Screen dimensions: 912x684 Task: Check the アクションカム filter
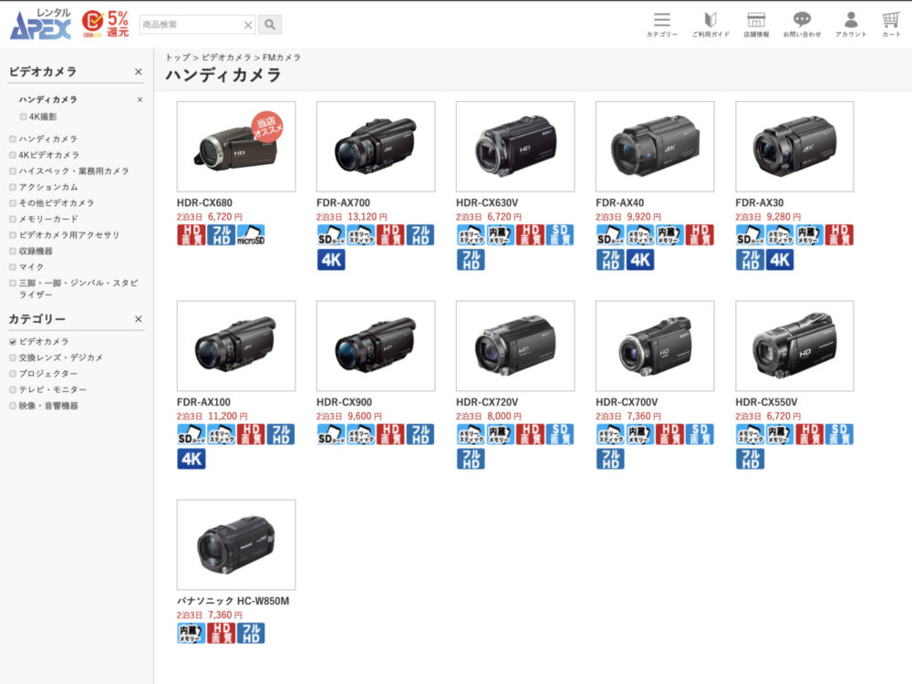click(x=13, y=187)
